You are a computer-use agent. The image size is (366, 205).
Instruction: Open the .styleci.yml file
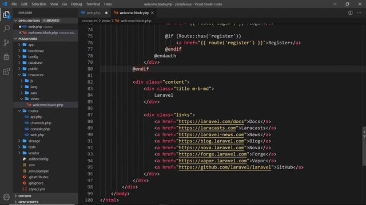click(x=45, y=189)
